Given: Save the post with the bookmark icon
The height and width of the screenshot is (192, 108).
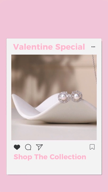Looking at the screenshot, I should 92,147.
